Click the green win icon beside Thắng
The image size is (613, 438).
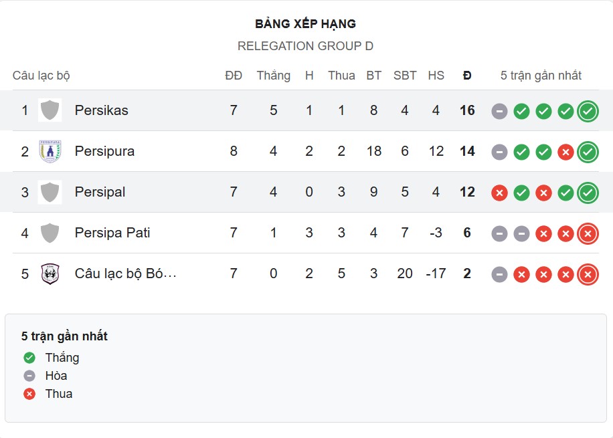28,358
